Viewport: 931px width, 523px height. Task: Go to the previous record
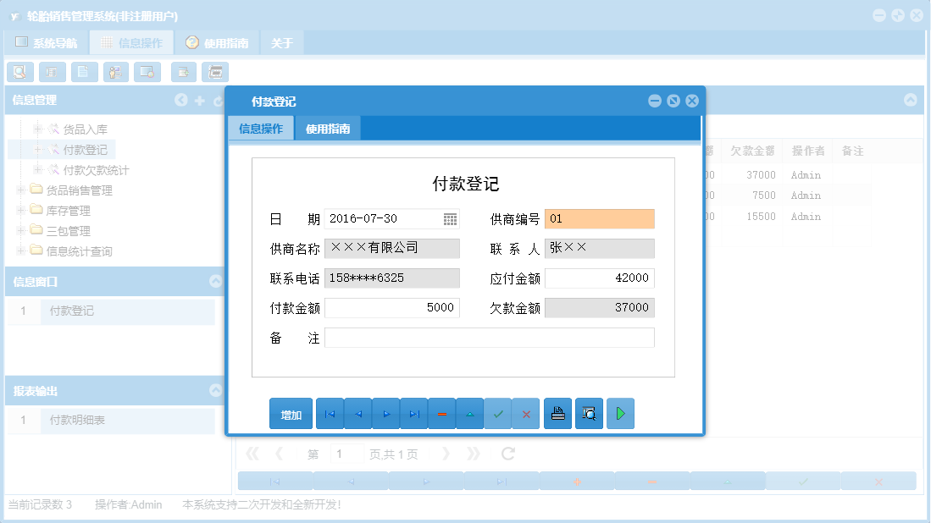(357, 414)
